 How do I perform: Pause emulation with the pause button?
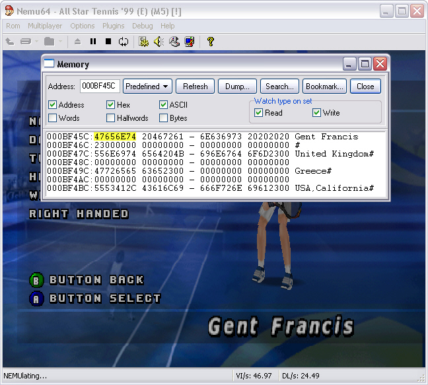coord(93,42)
